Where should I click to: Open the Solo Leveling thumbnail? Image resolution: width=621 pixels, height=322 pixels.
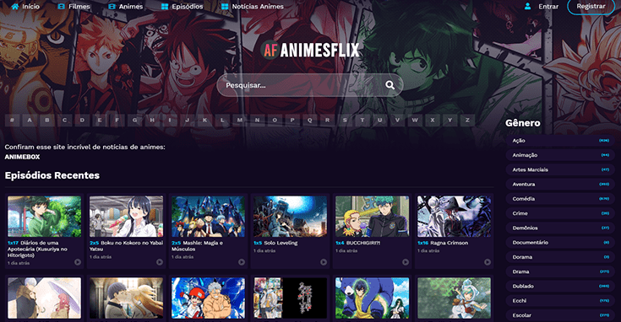[x=291, y=217]
